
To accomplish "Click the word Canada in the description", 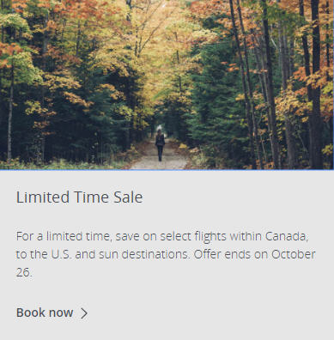I will click(x=287, y=236).
